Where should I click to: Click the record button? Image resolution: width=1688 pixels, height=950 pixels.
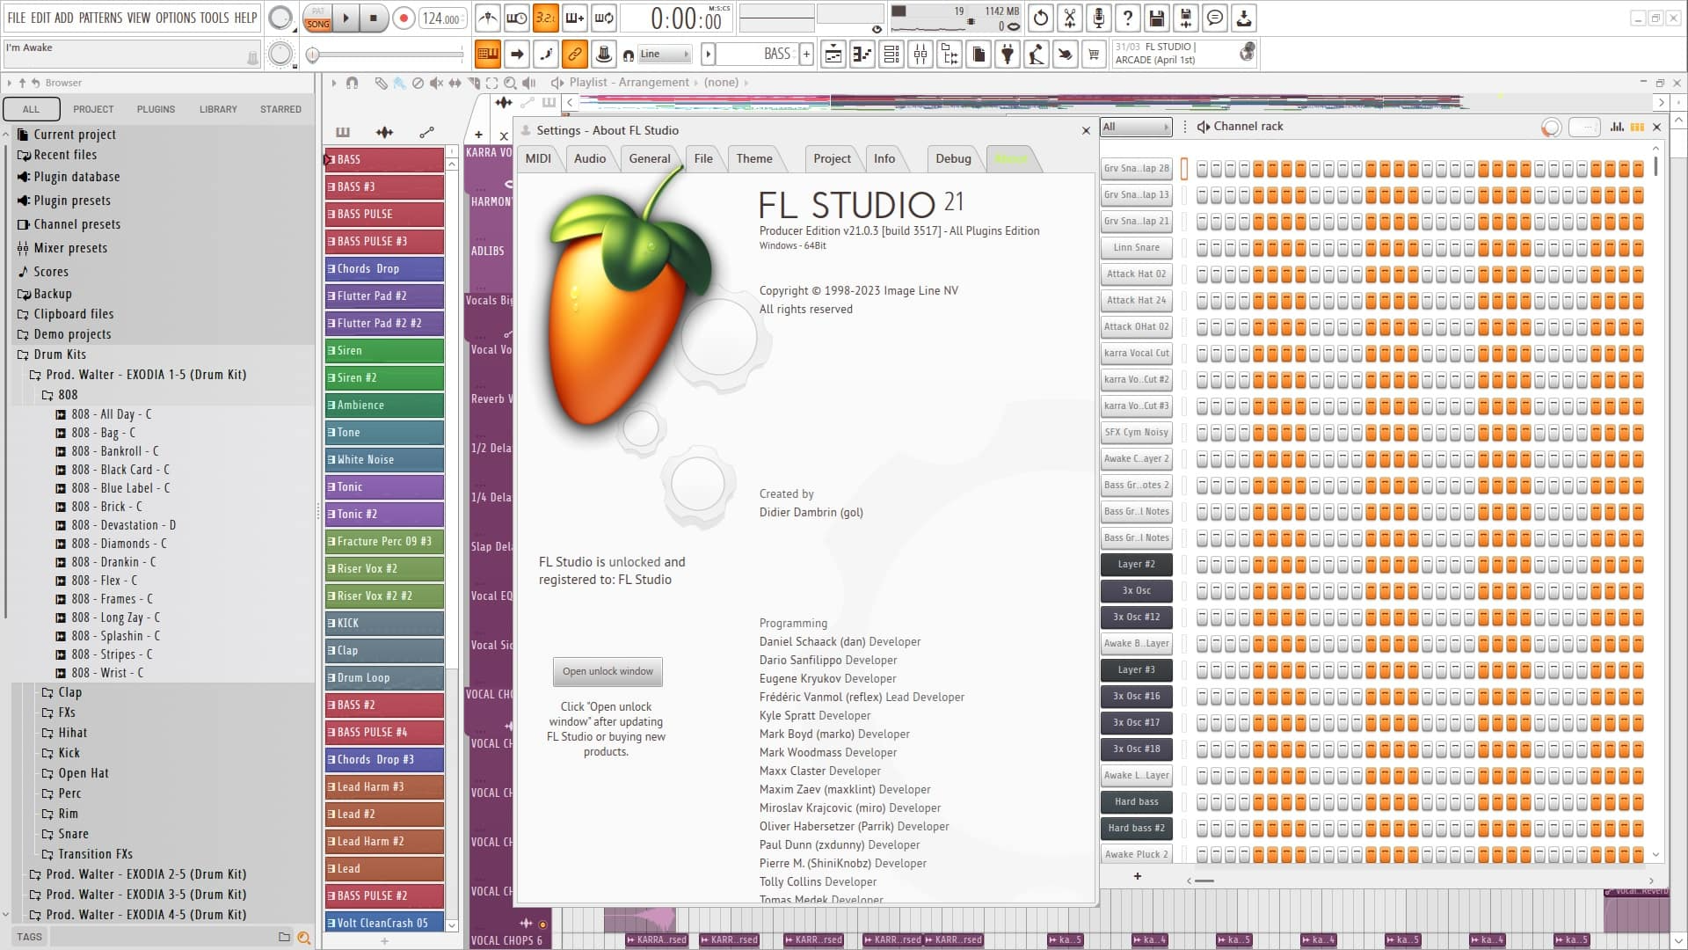(x=404, y=18)
